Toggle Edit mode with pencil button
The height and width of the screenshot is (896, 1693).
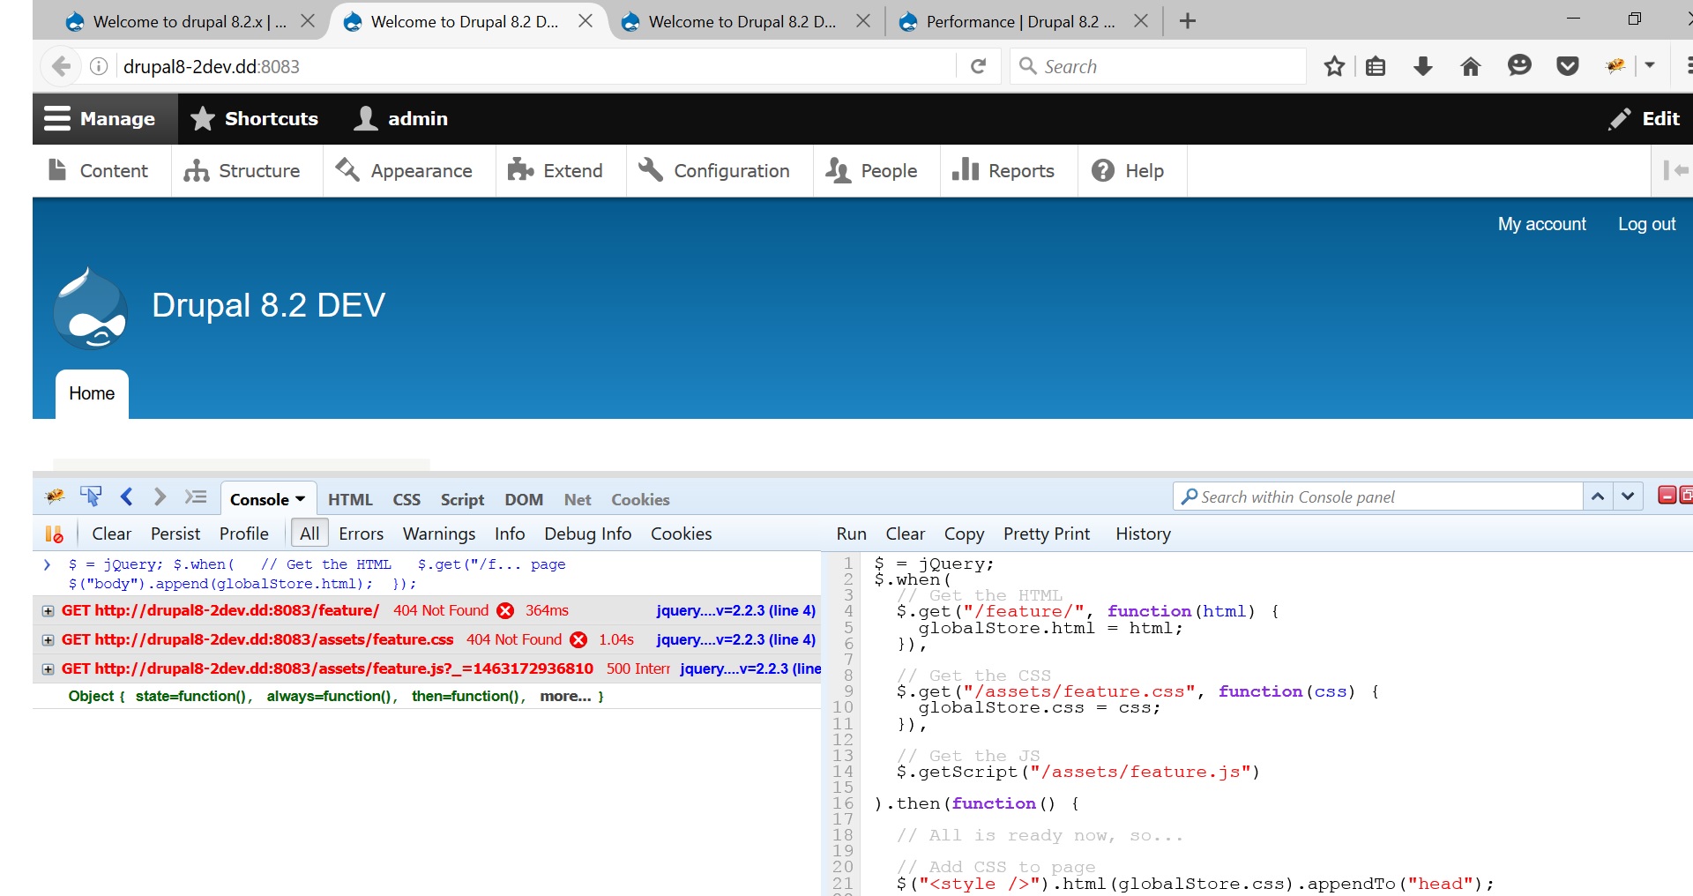(x=1645, y=118)
